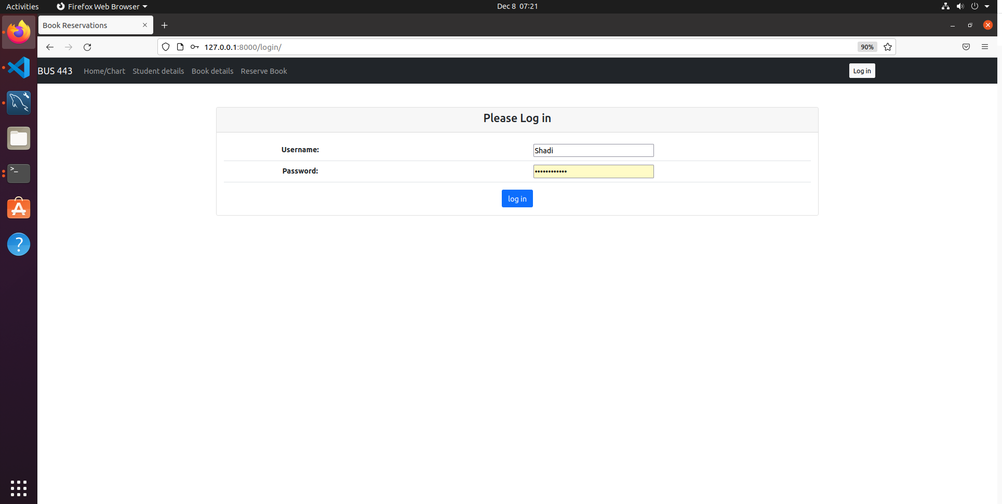1002x504 pixels.
Task: Select the Shadi username field
Action: pos(593,150)
